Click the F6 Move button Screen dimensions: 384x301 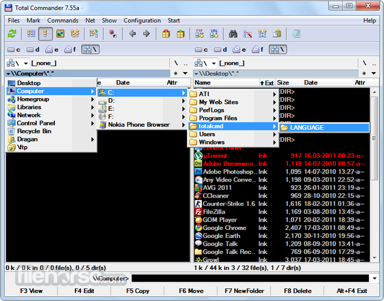pos(191,291)
